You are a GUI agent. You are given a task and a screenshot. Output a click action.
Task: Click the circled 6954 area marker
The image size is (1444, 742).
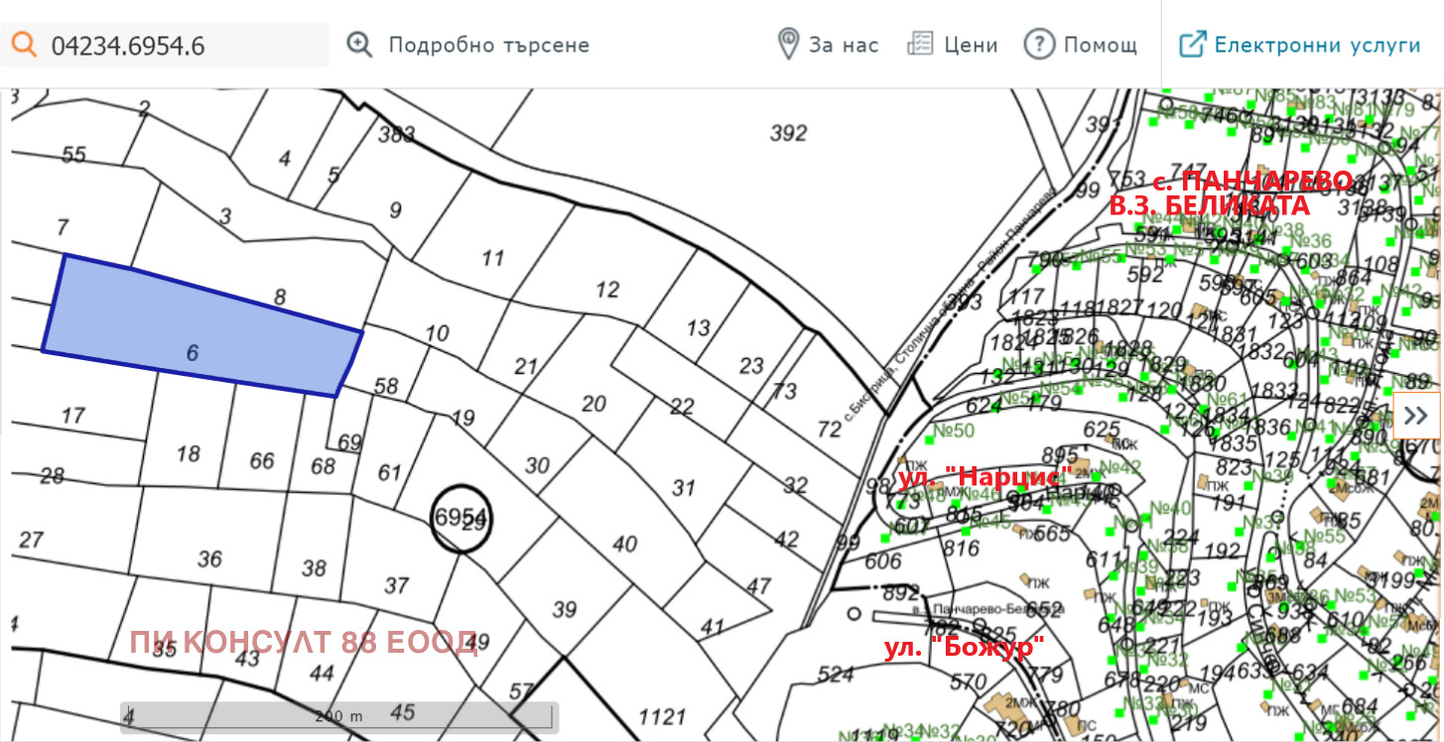(461, 518)
